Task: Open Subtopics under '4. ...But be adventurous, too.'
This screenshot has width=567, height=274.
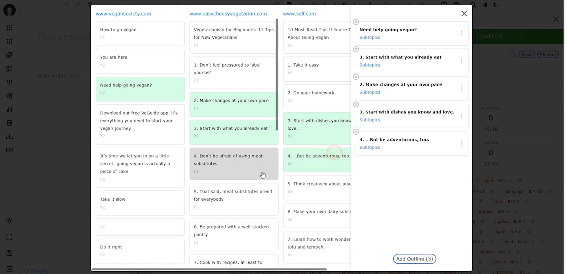Action: [x=369, y=147]
